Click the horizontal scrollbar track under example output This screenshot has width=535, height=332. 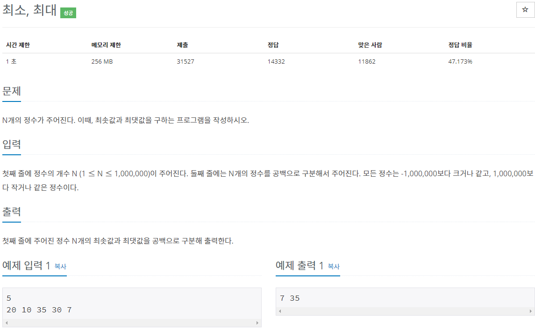tap(405, 311)
